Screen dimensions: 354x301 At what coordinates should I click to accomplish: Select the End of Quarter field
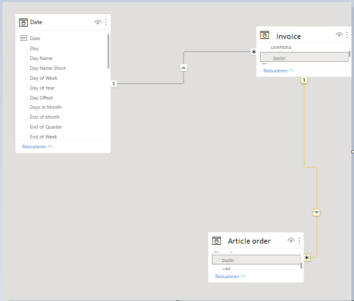(46, 127)
